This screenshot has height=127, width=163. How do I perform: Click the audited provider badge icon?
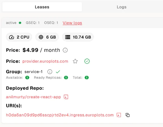[x=87, y=61]
